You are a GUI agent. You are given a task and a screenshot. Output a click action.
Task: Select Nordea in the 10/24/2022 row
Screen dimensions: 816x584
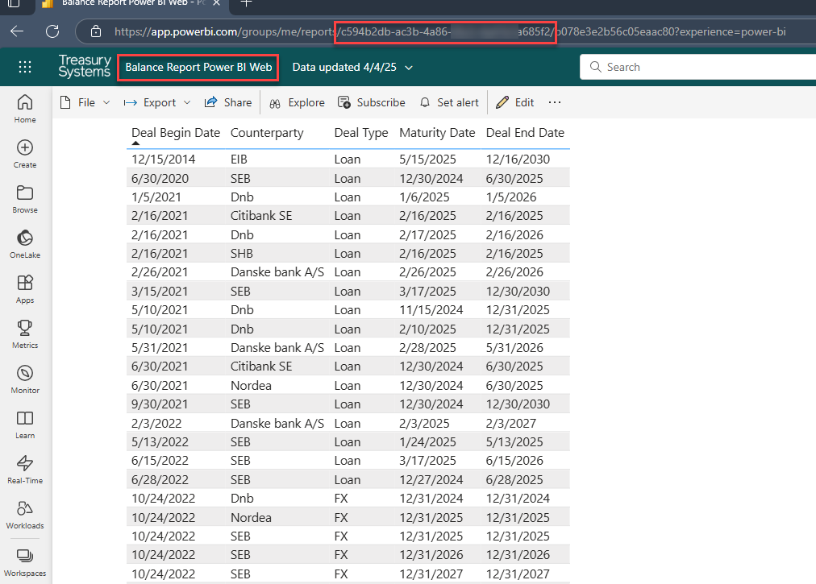click(x=251, y=517)
